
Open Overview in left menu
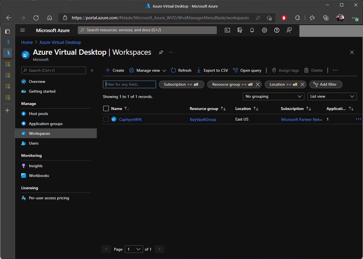coord(37,81)
